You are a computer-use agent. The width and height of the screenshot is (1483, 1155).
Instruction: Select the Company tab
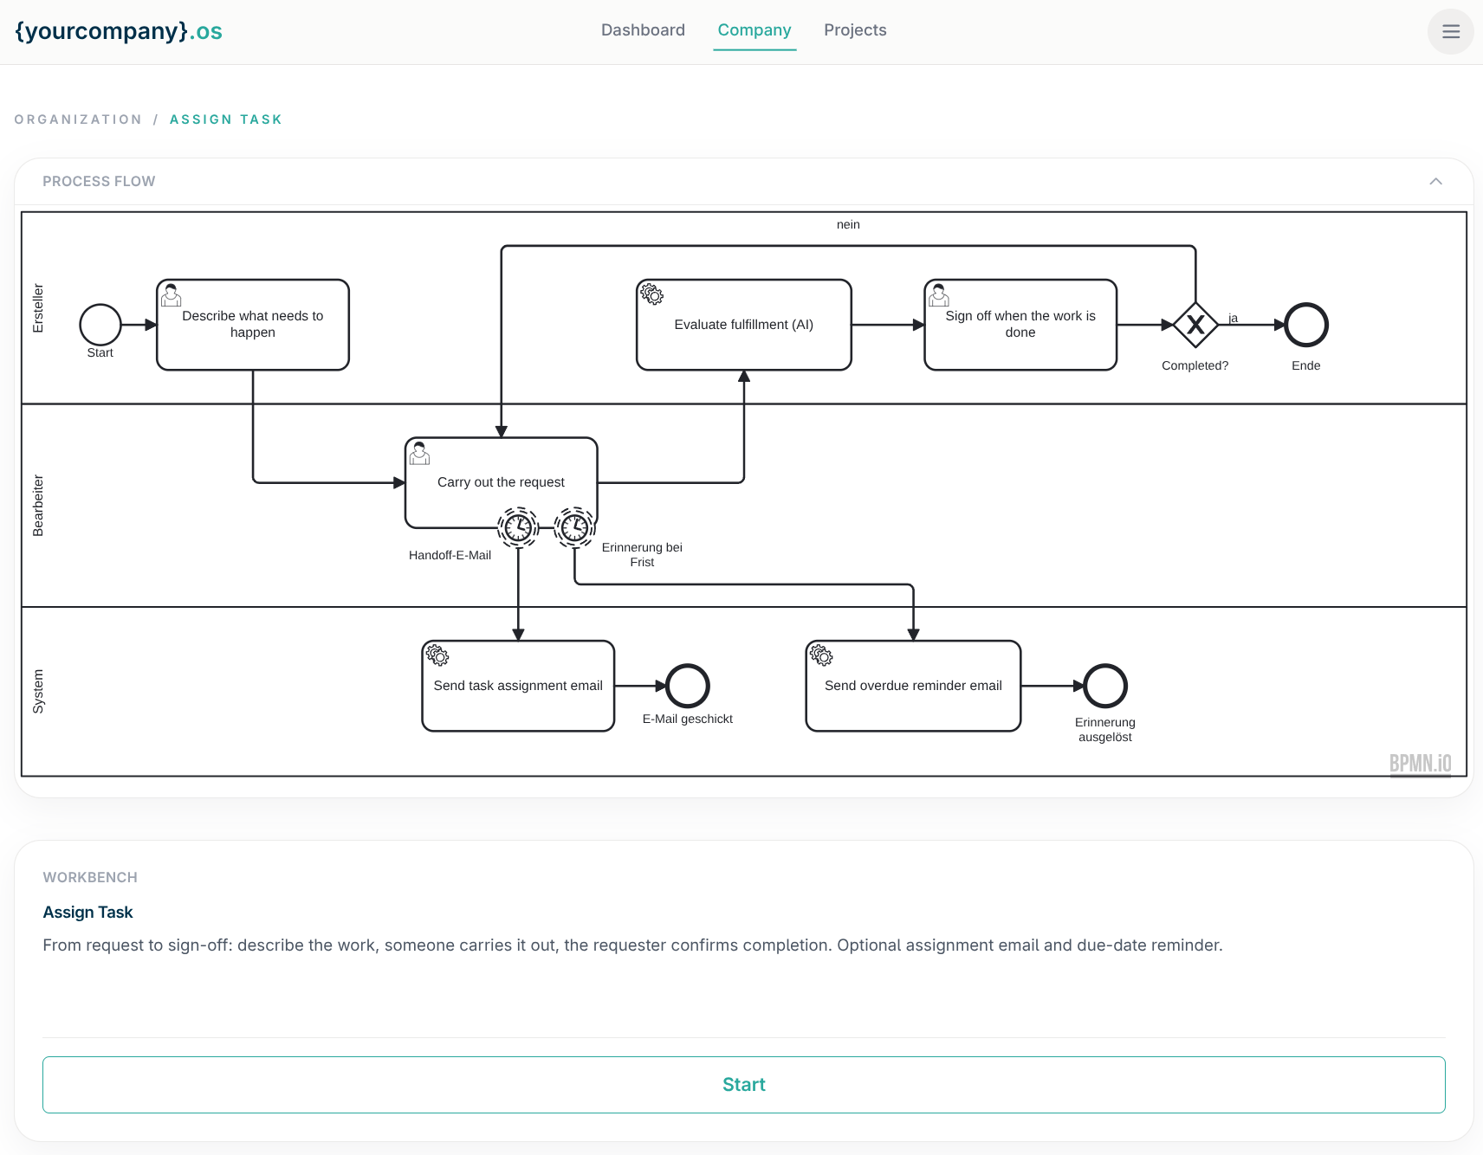754,30
